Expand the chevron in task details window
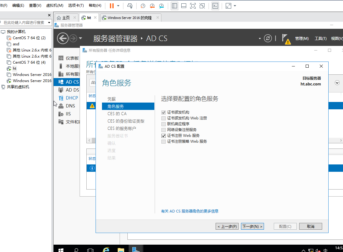The width and height of the screenshot is (343, 252). click(x=337, y=83)
